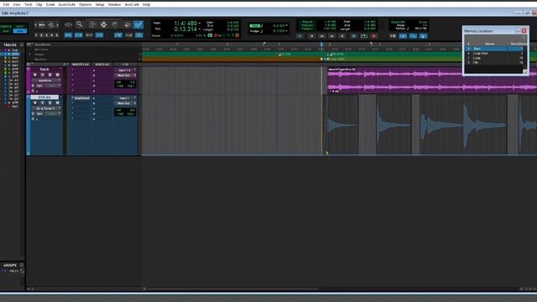
Task: Click the horizontal scrollbar at bottom
Action: point(233,289)
